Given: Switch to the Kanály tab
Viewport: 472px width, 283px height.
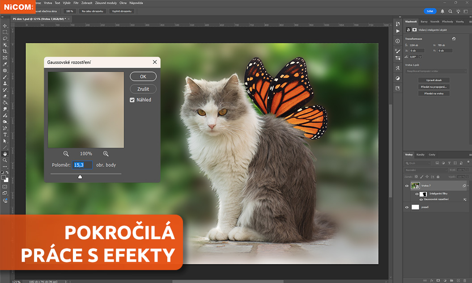Looking at the screenshot, I should tap(421, 155).
